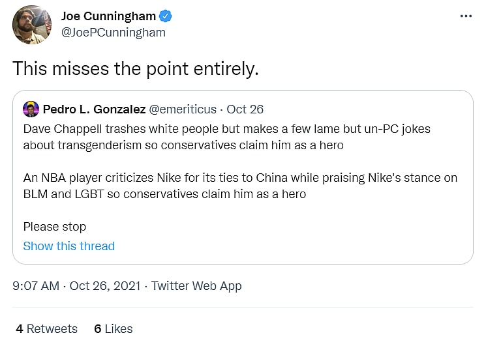This screenshot has height=344, width=486.
Task: Expand with Show this thread
Action: [68, 246]
